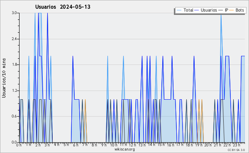Click the '4 h' x-axis label
The image size is (249, 153).
coord(56,145)
